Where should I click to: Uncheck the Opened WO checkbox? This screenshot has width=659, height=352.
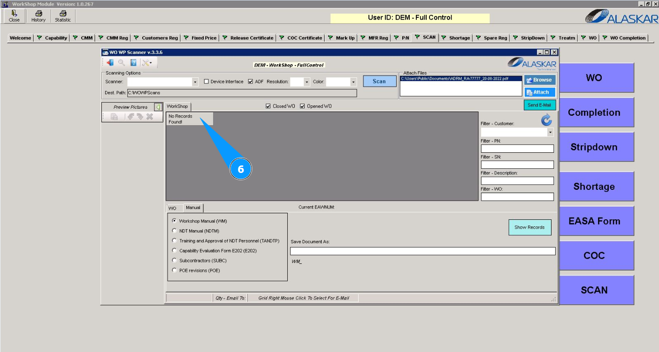tap(303, 106)
